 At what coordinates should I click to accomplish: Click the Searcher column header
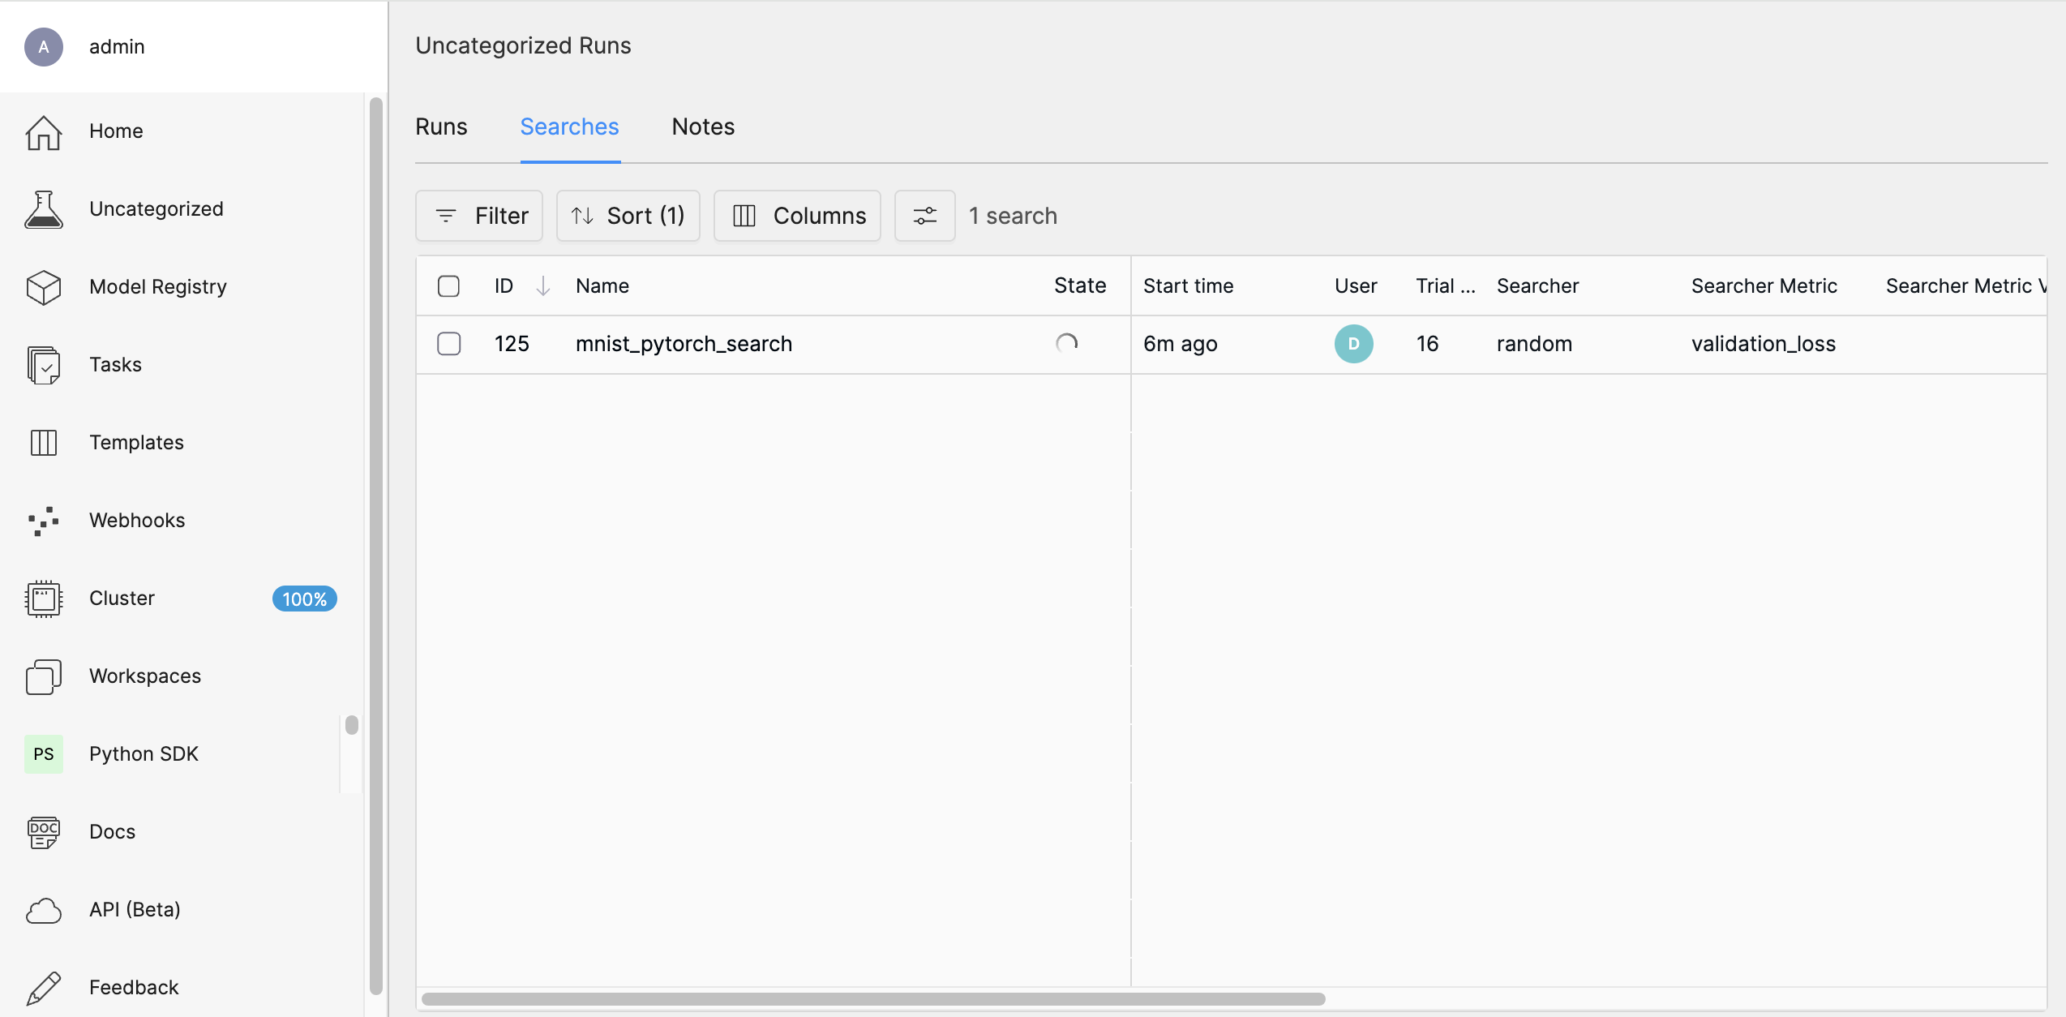click(1538, 286)
